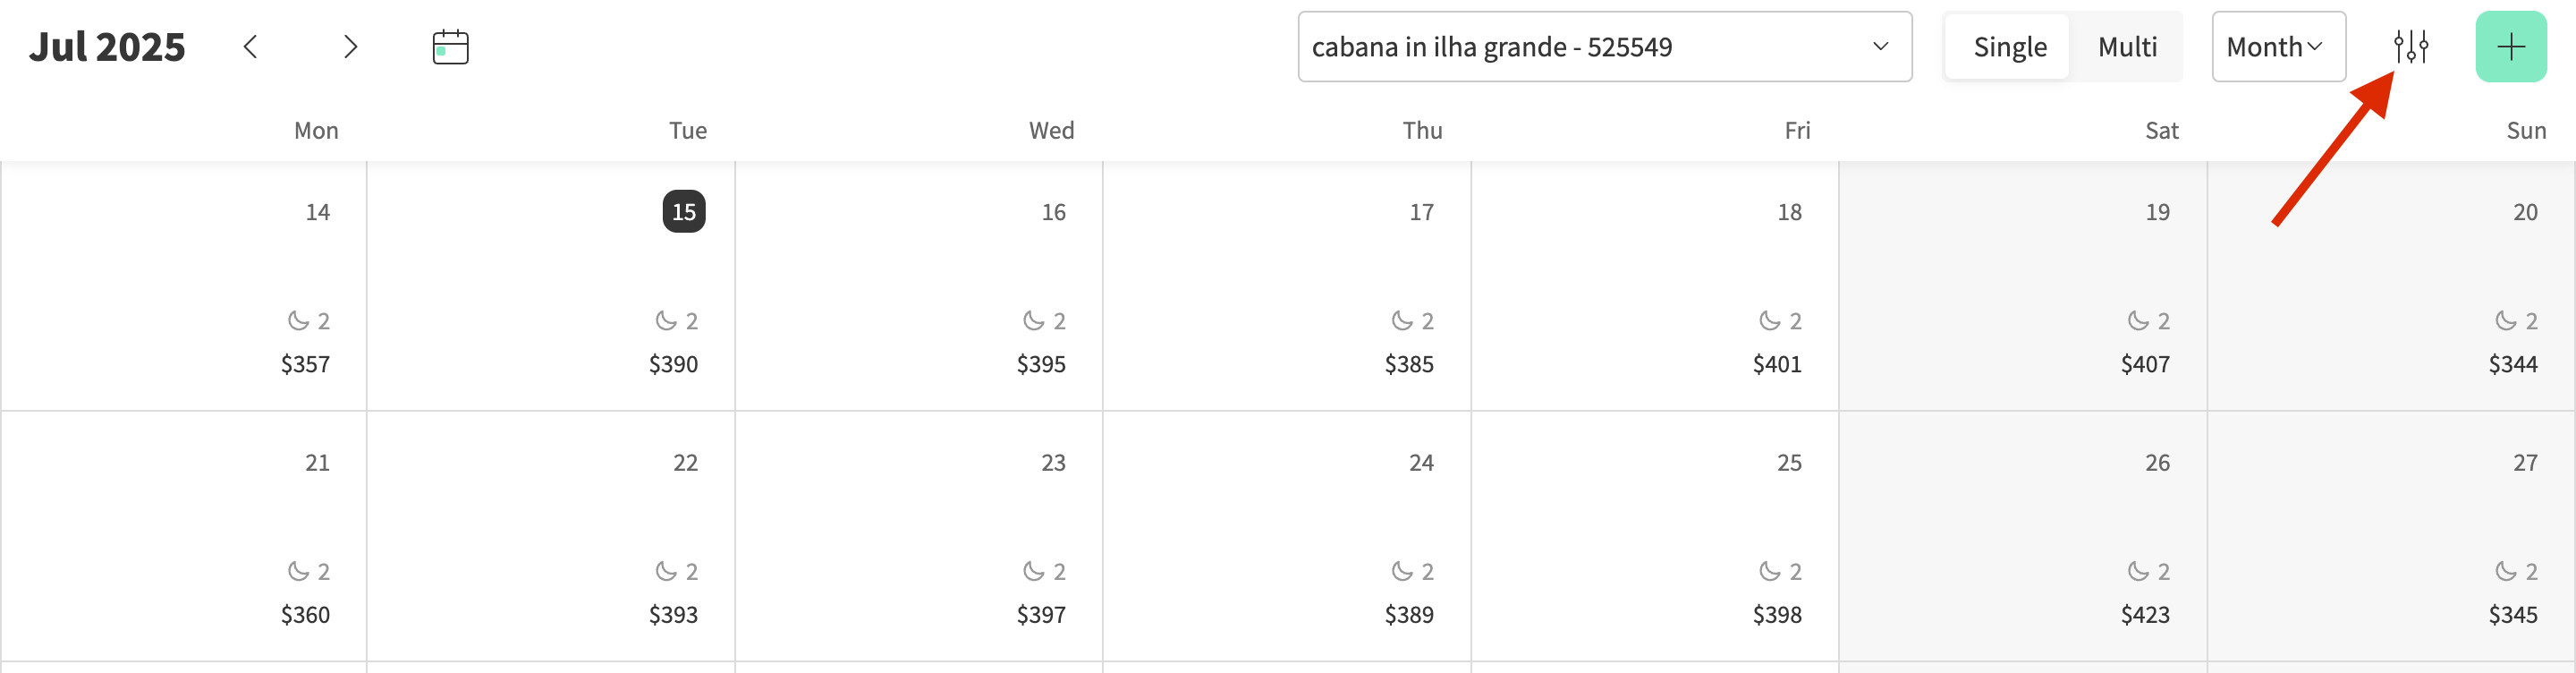Click the green plus add button
This screenshot has width=2576, height=673.
coord(2510,47)
